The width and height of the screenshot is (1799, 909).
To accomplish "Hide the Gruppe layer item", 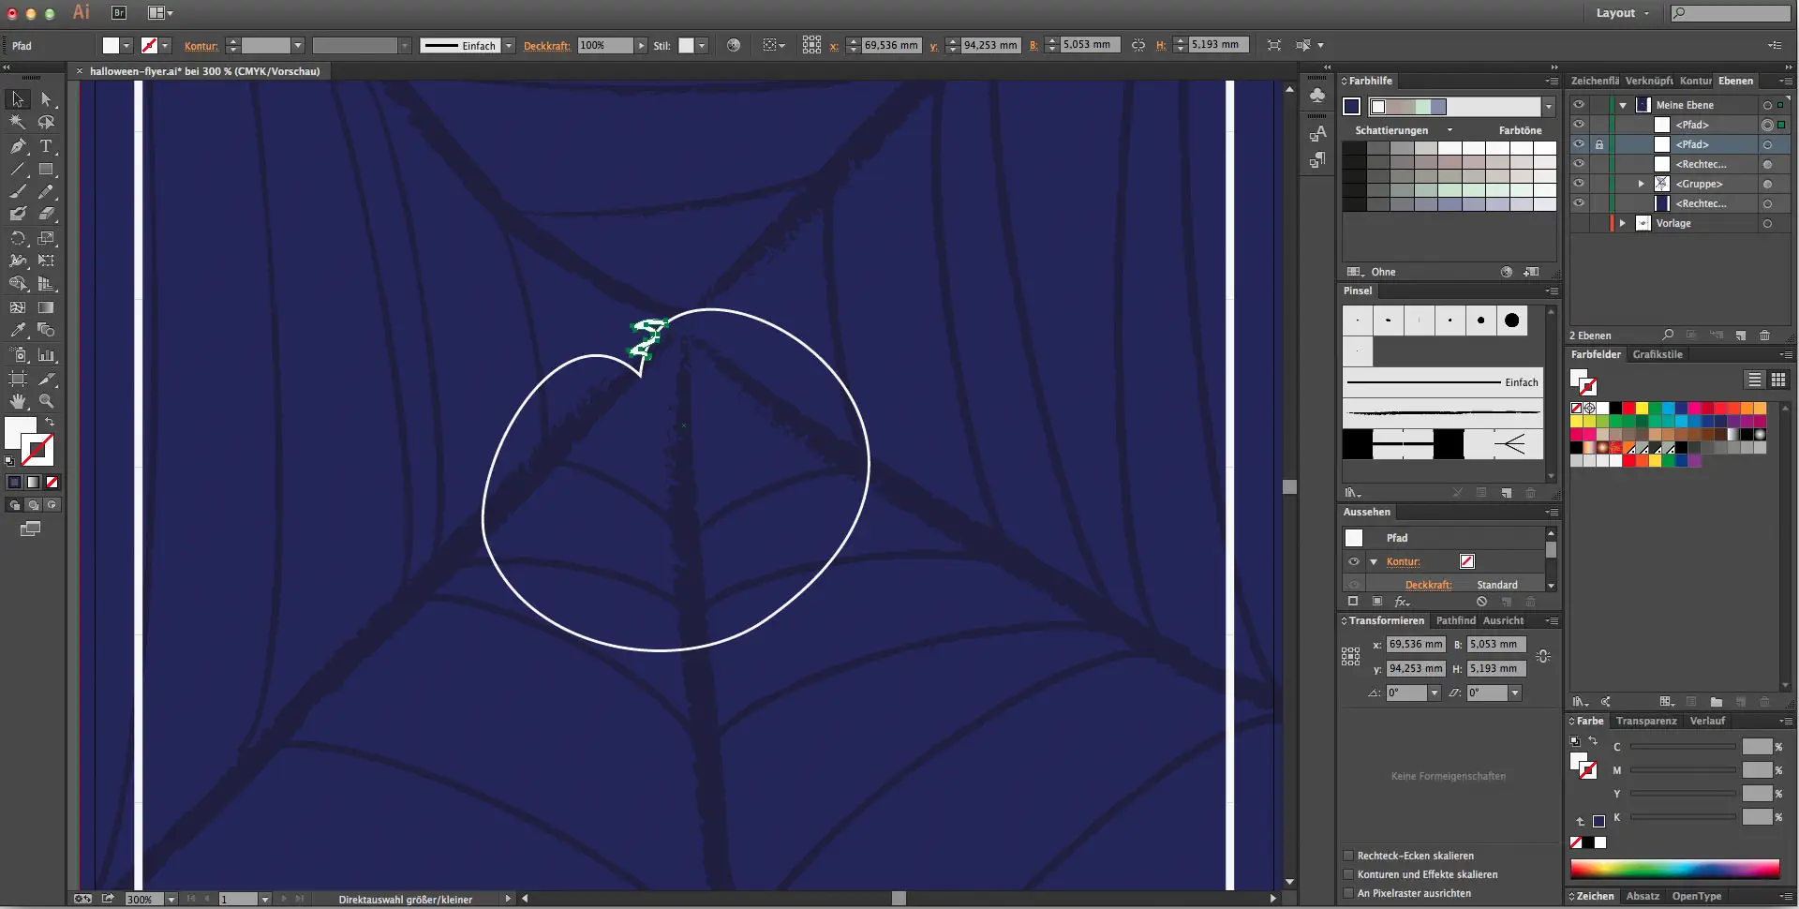I will click(x=1579, y=184).
